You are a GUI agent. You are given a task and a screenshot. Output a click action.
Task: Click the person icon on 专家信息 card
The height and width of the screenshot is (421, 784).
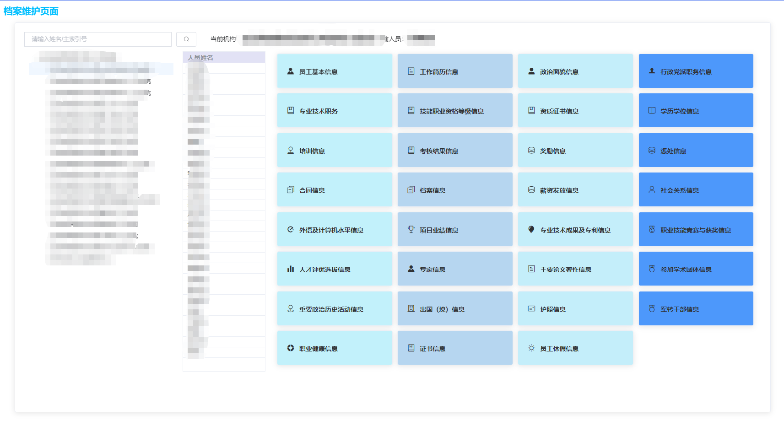click(x=411, y=269)
